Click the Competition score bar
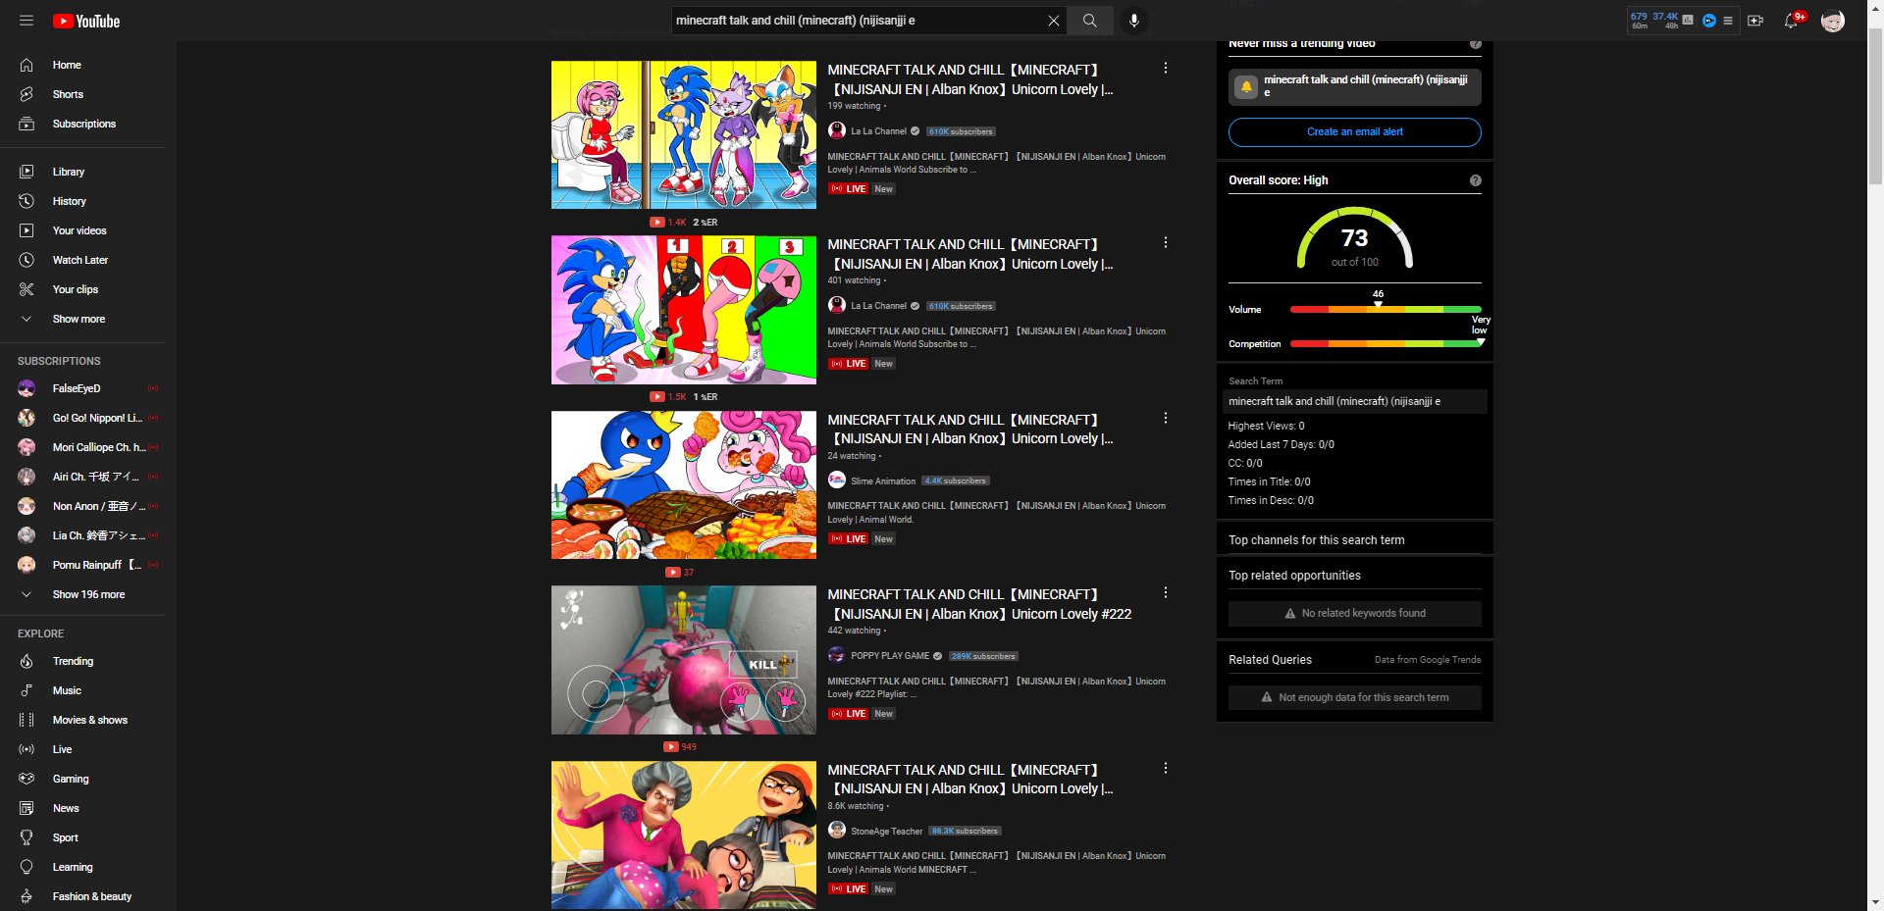1884x911 pixels. point(1386,344)
